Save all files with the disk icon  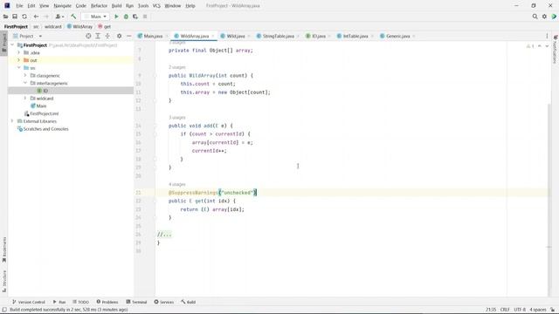coord(15,17)
